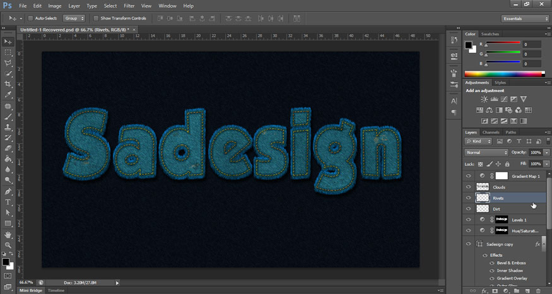Screen dimensions: 552x294
Task: Switch to the Paths tab
Action: tap(511, 132)
